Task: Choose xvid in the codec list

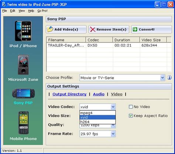Action: coord(97,117)
